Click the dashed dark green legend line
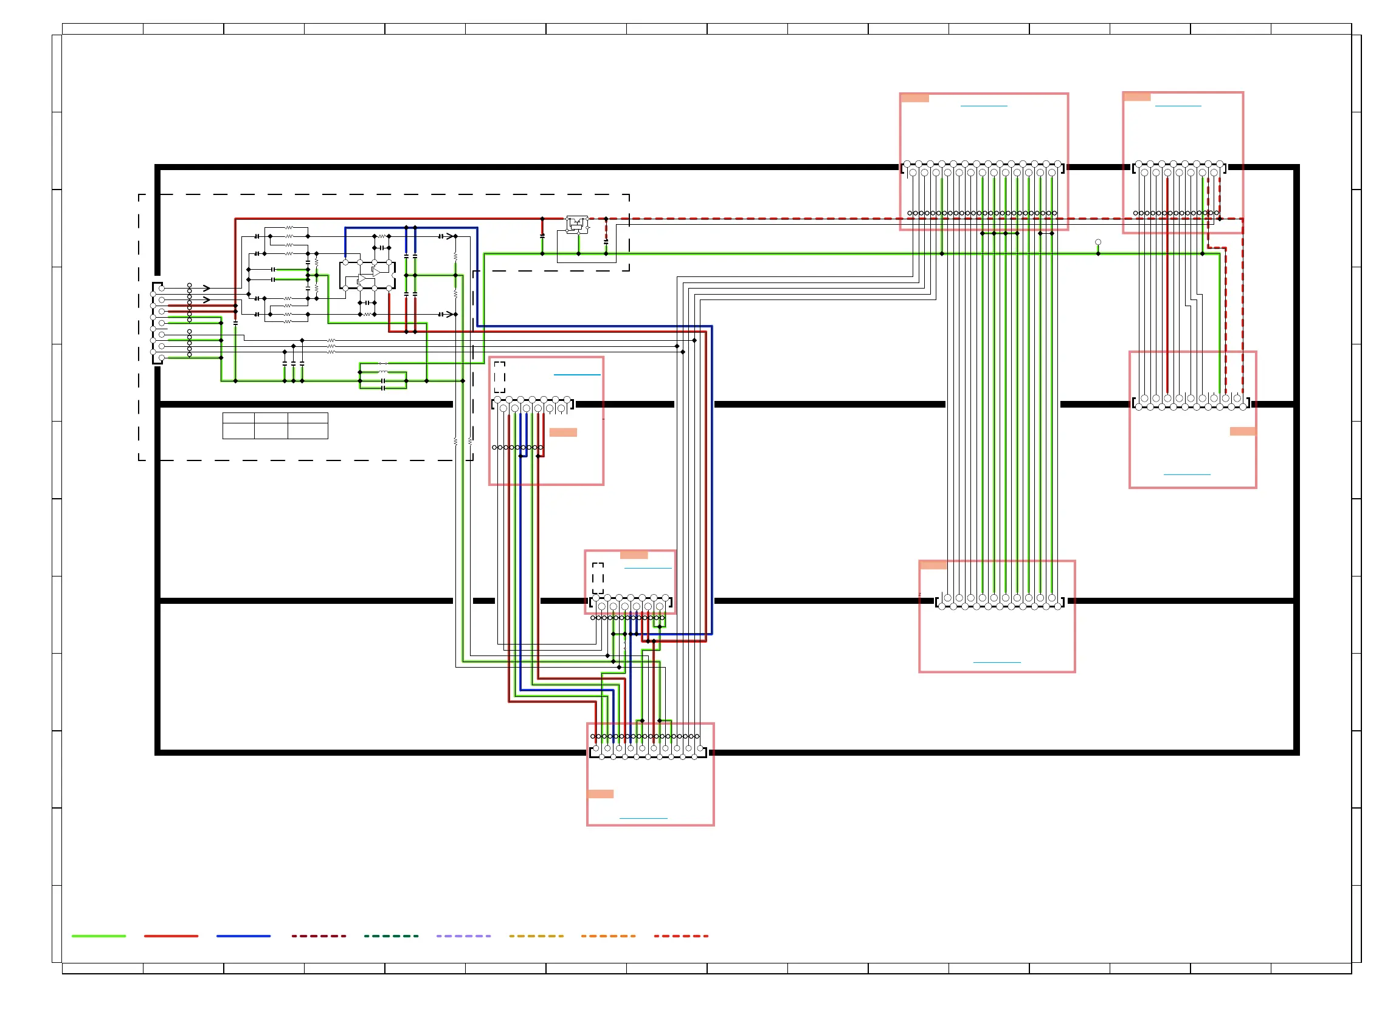The width and height of the screenshot is (1379, 1023). point(391,936)
